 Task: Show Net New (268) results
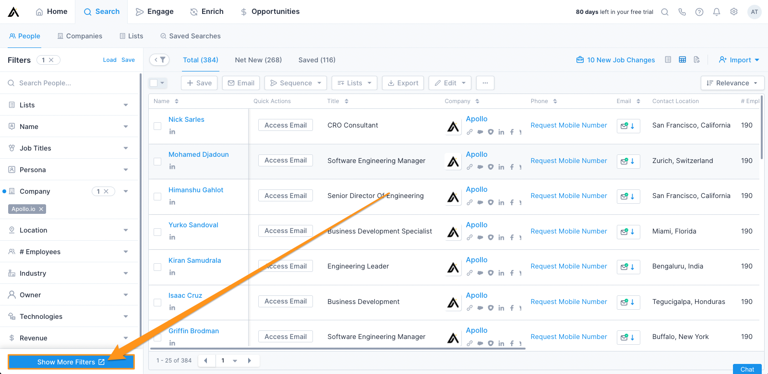click(258, 60)
